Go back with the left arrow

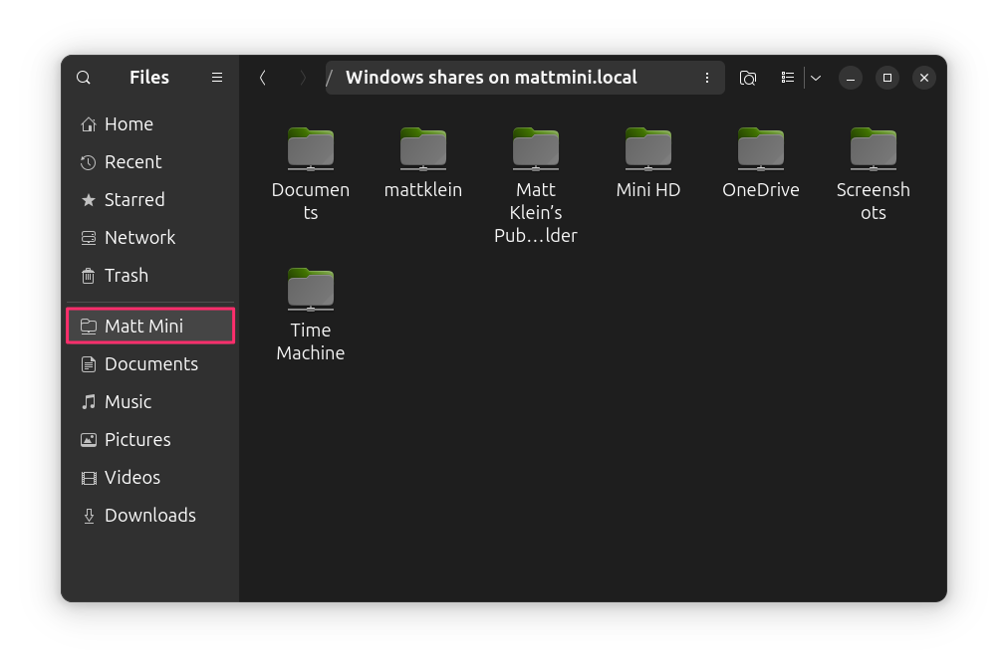263,78
